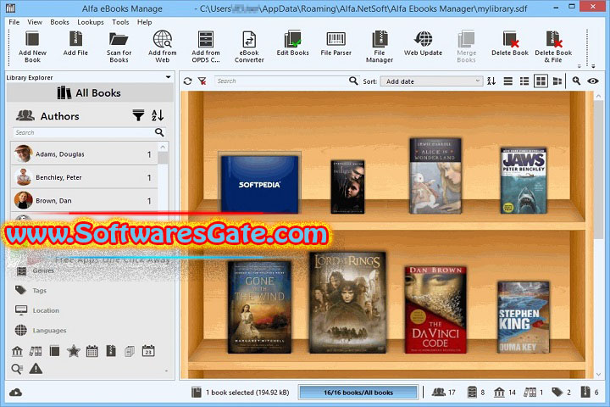Click the magnifier in the bookshelf search box

(x=353, y=81)
